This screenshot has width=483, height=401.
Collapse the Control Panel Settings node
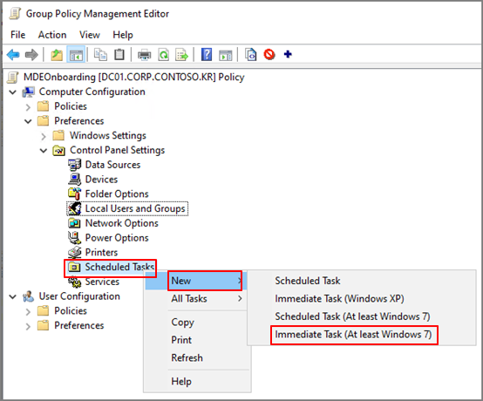44,150
